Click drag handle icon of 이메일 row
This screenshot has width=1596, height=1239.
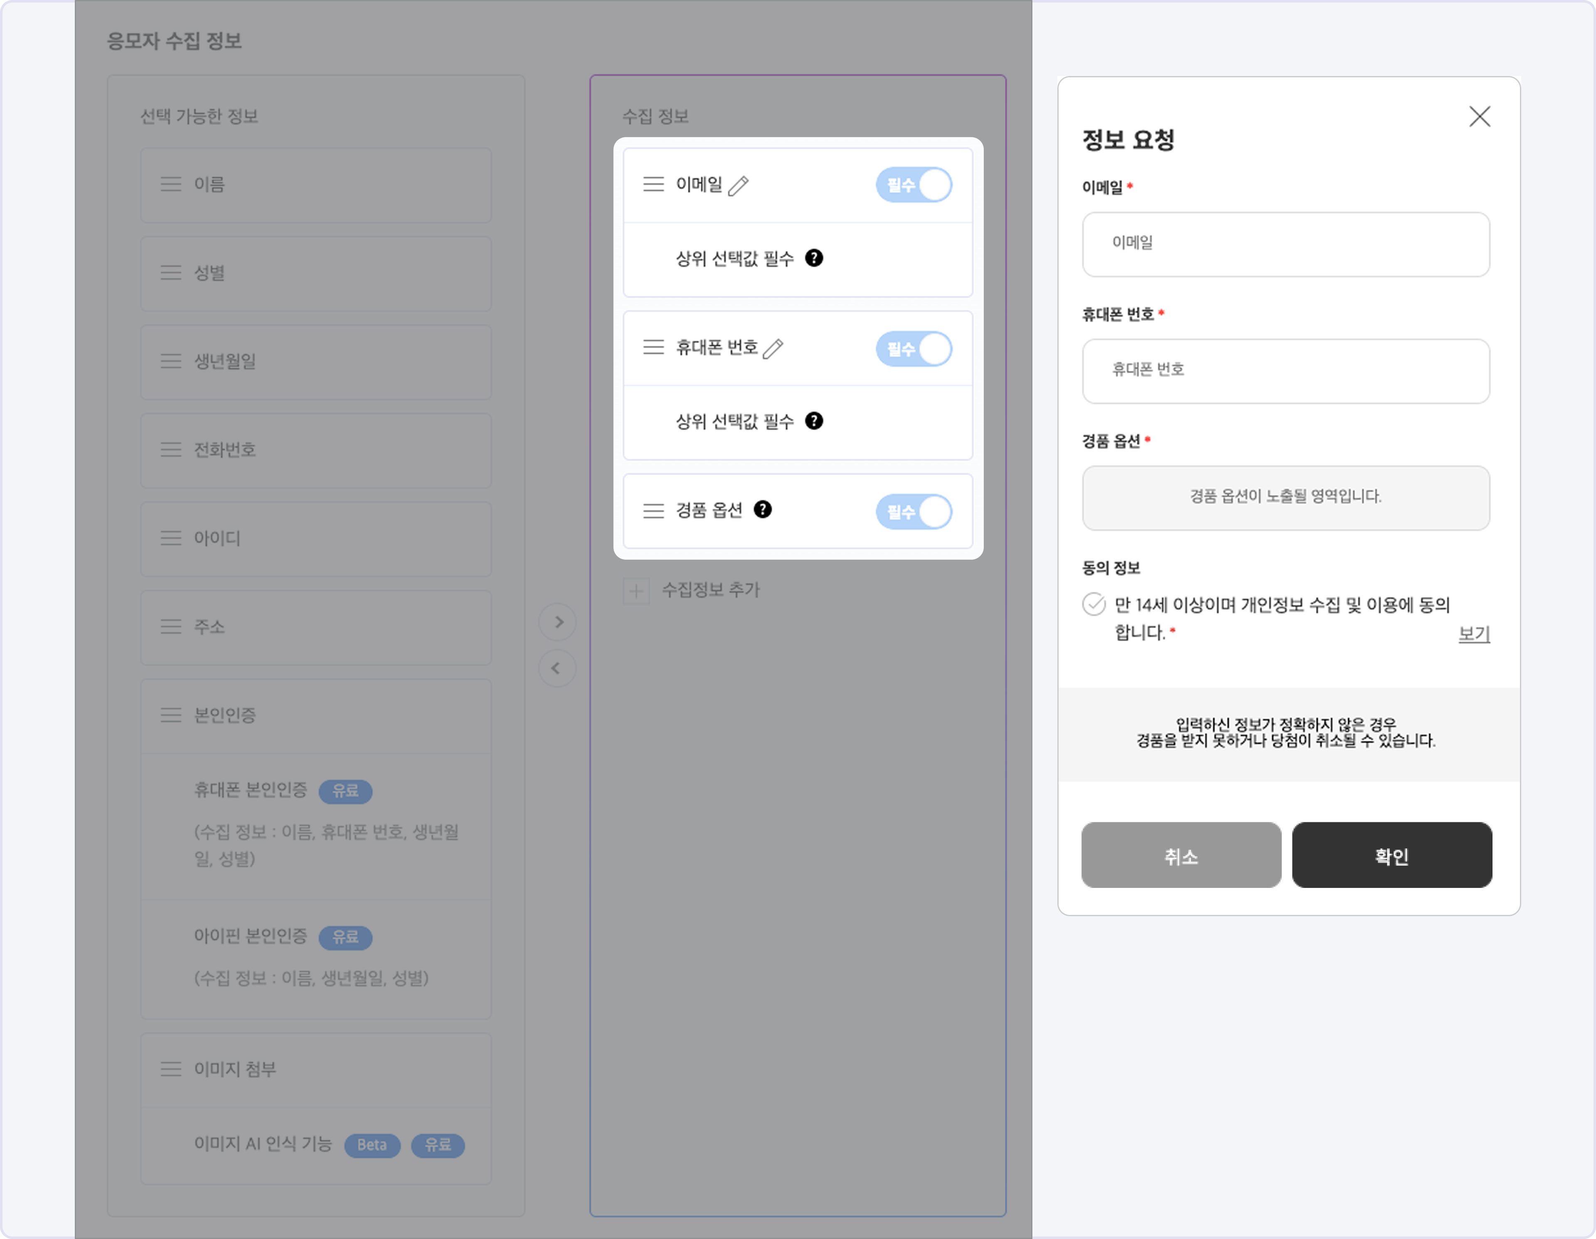point(653,184)
